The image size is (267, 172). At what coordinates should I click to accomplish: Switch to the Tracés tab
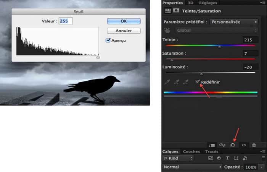tap(212, 151)
